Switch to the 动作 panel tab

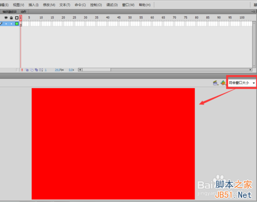pyautogui.click(x=23, y=12)
